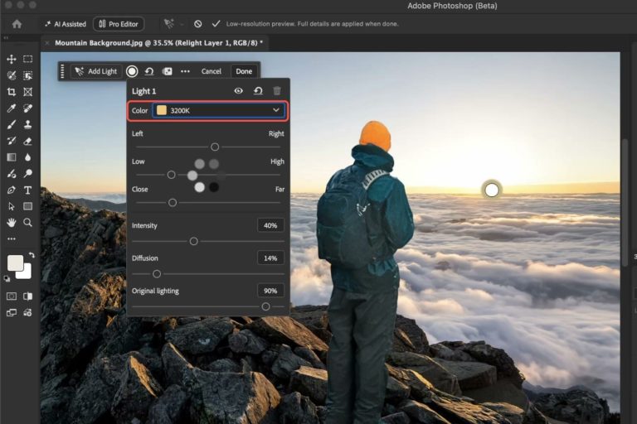Click the Add Light button
This screenshot has height=424, width=637.
pyautogui.click(x=97, y=71)
